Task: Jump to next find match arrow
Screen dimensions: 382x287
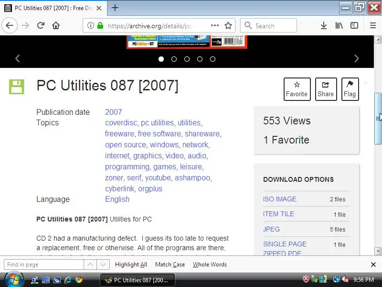Action: pyautogui.click(x=103, y=265)
